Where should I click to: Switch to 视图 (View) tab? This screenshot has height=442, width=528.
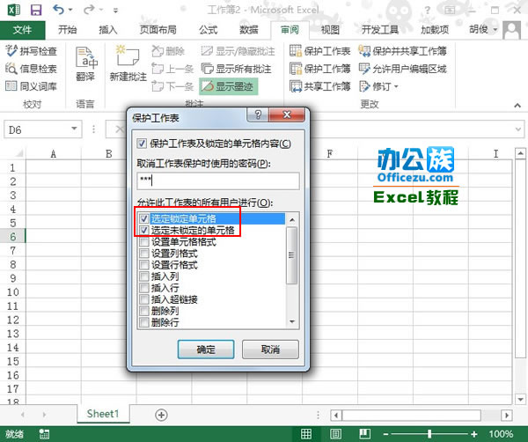[330, 30]
